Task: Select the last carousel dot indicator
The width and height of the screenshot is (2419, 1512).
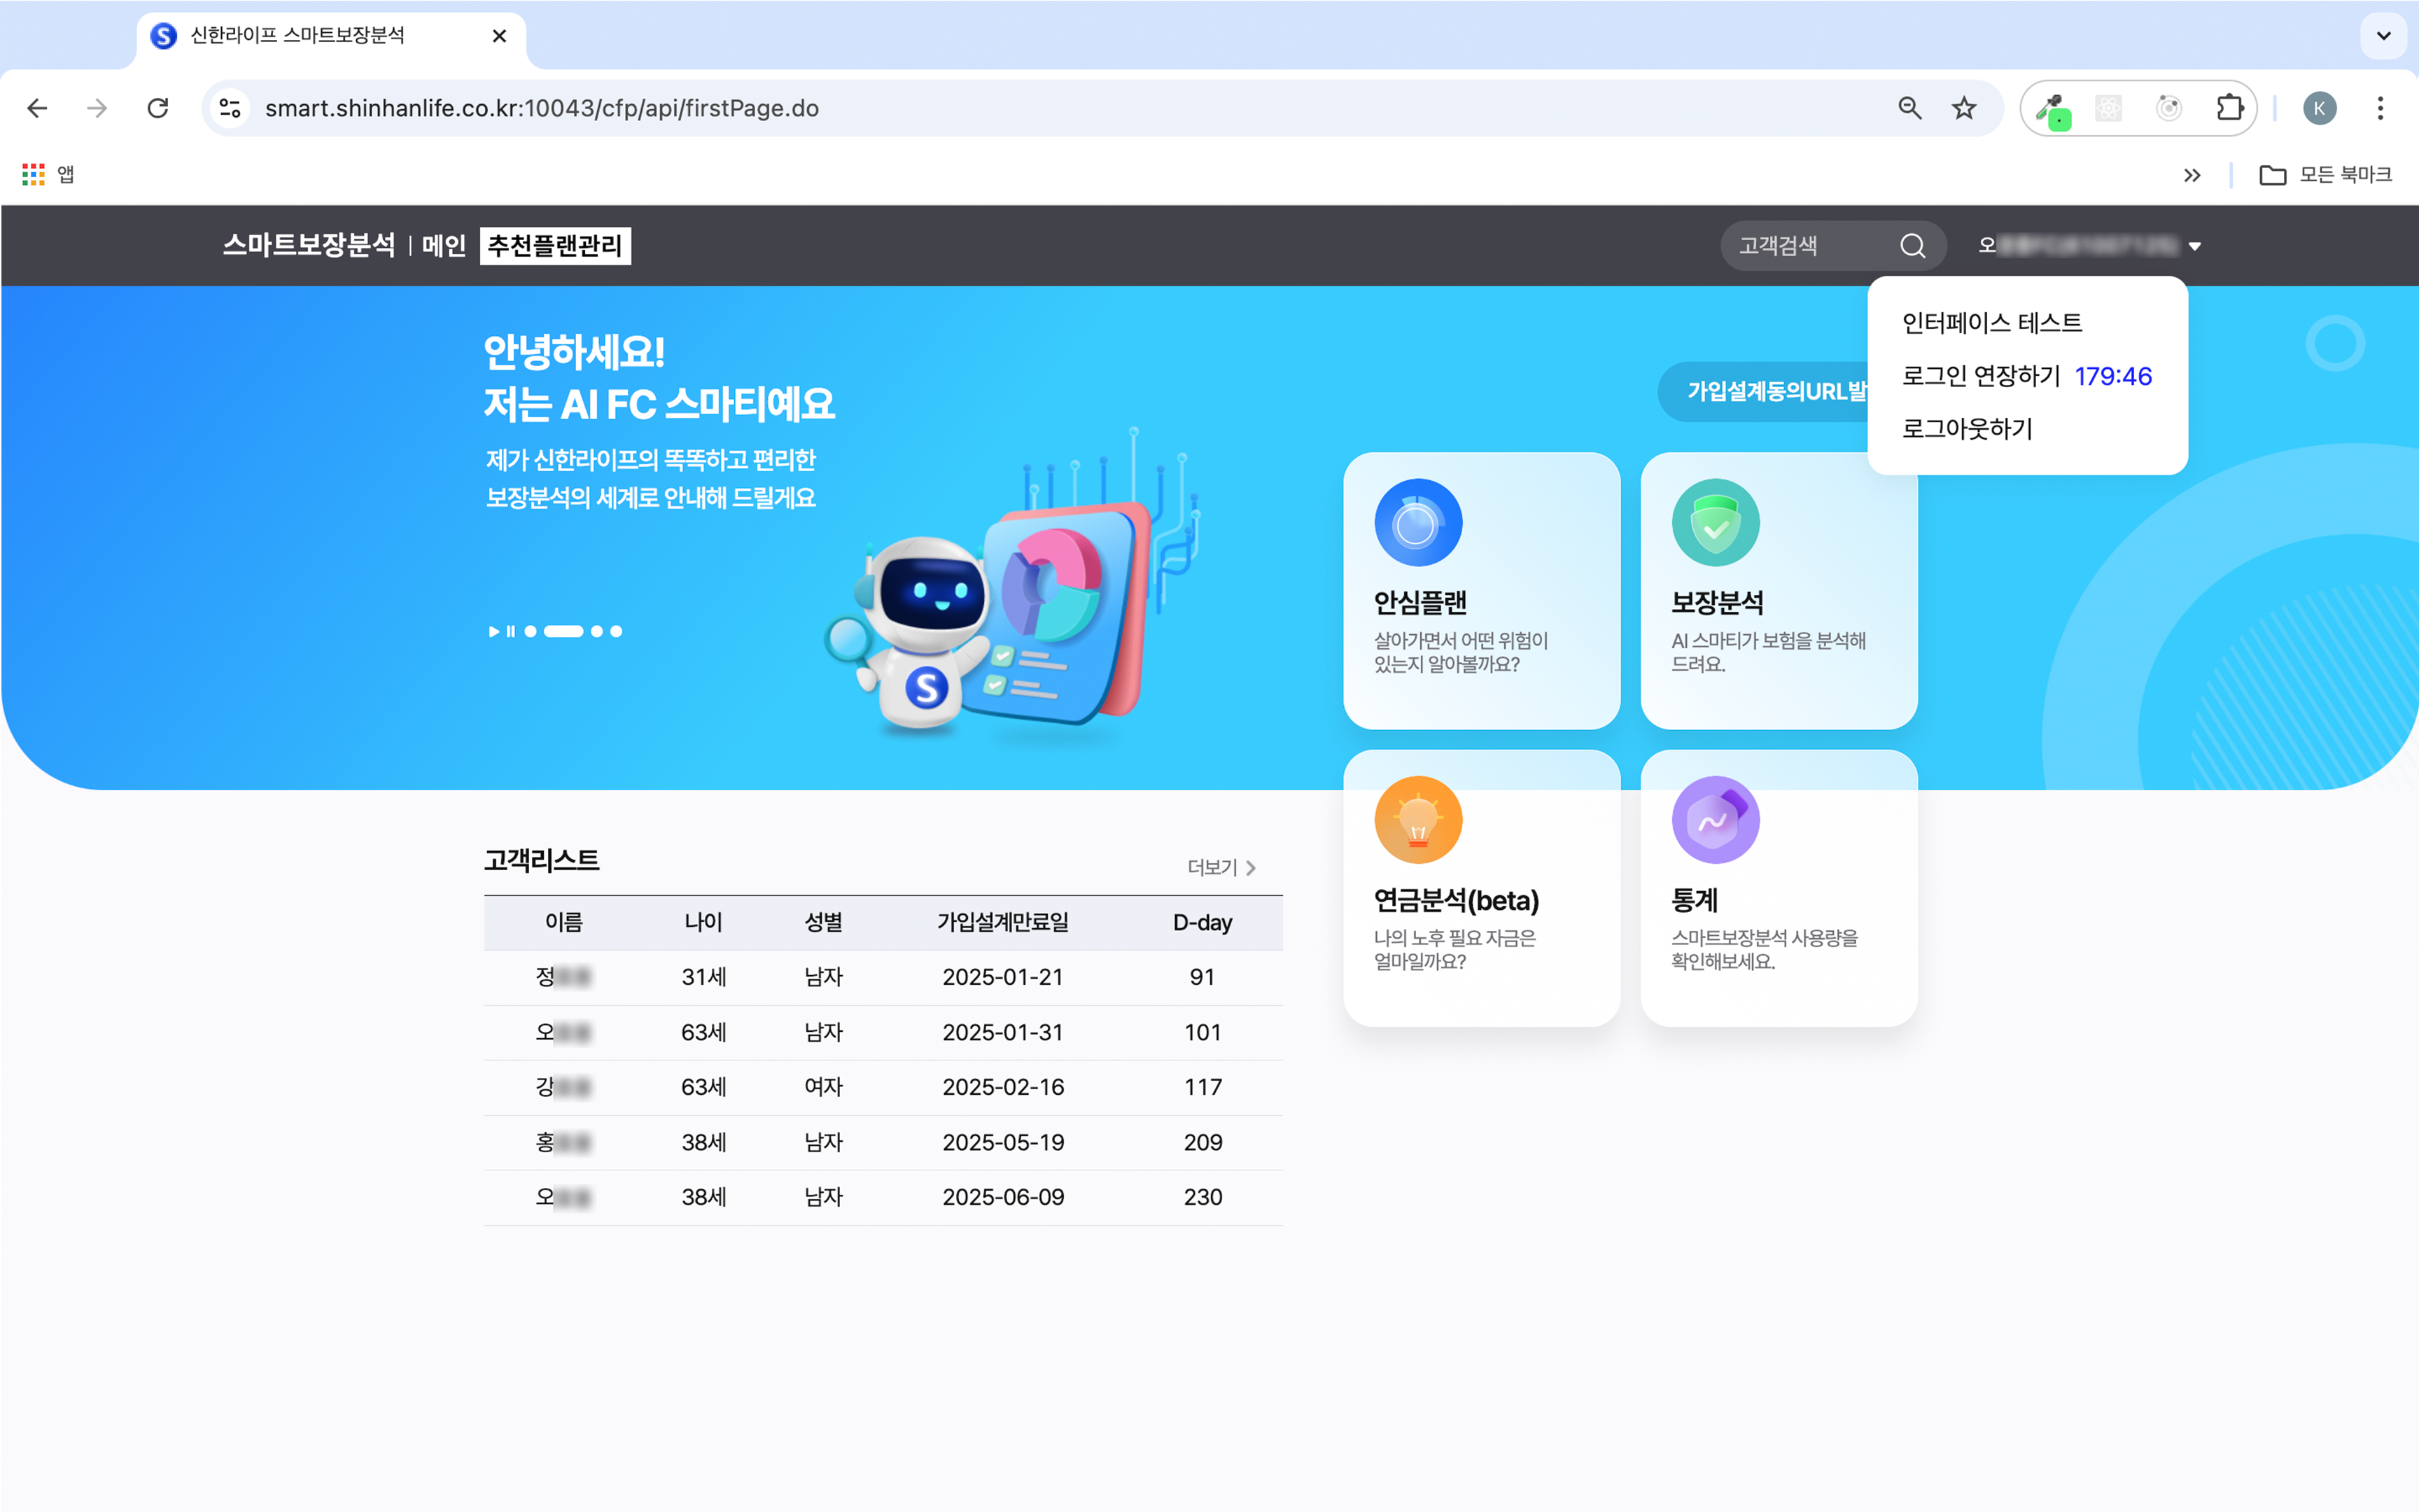Action: coord(617,631)
